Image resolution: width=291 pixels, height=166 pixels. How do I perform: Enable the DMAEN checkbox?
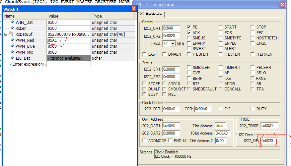[x=164, y=54]
